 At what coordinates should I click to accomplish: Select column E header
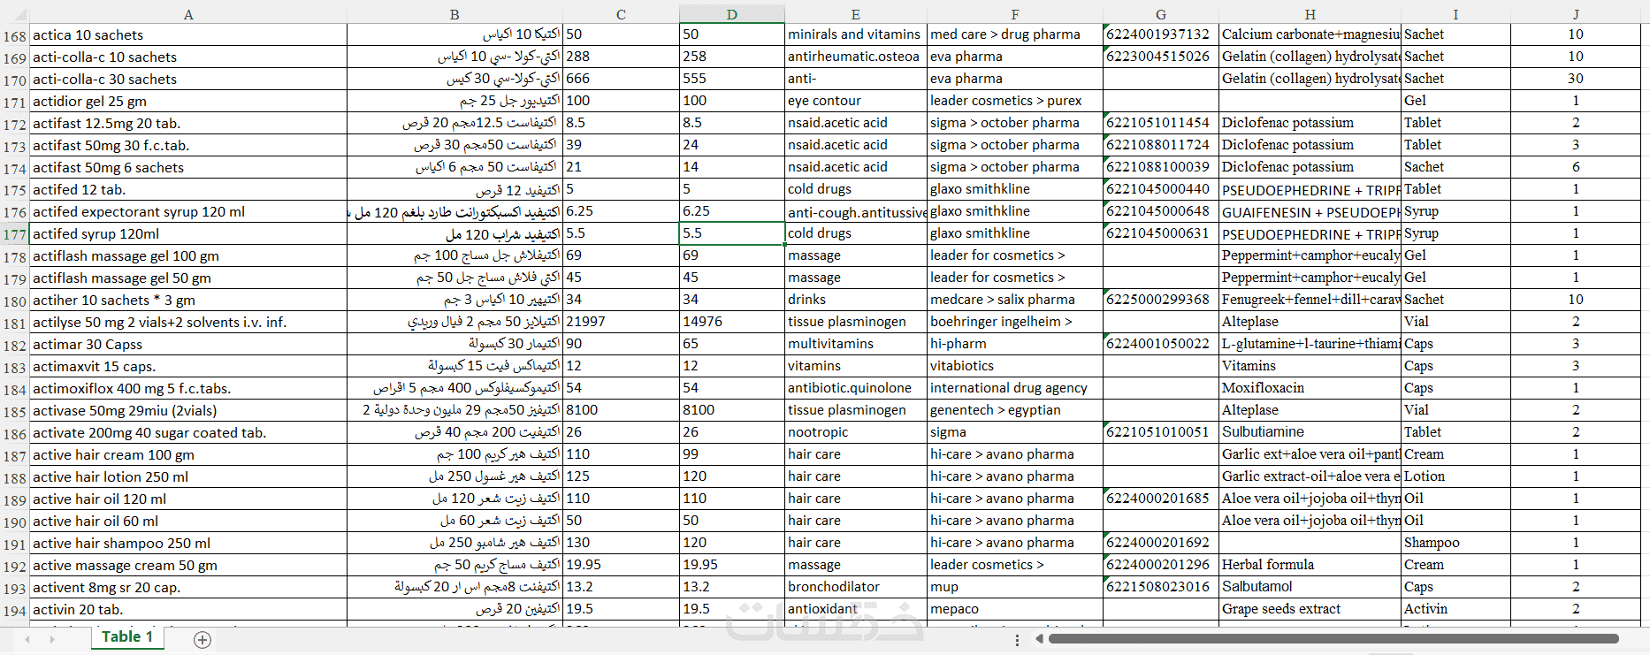(x=856, y=14)
